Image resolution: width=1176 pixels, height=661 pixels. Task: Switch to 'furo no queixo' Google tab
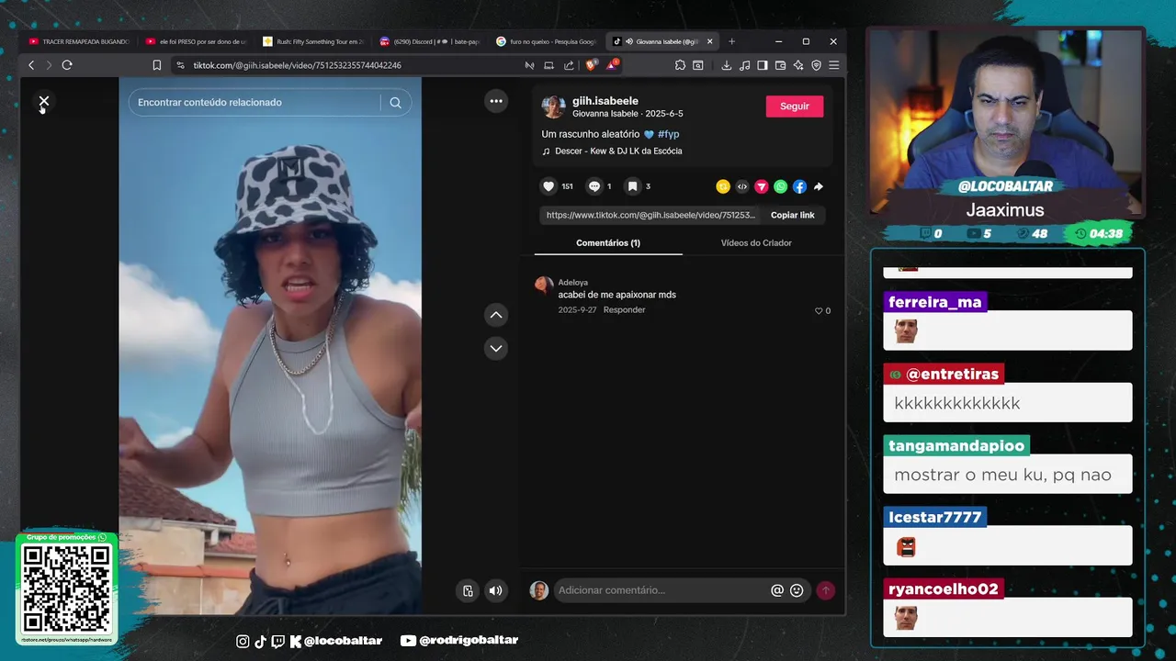[x=546, y=41]
